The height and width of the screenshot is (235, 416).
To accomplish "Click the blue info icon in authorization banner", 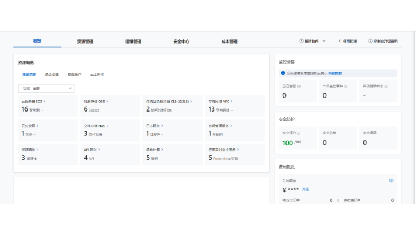I will tap(283, 73).
